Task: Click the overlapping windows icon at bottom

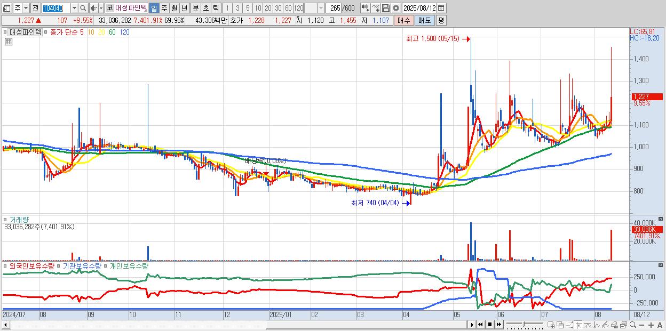Action: click(x=560, y=325)
